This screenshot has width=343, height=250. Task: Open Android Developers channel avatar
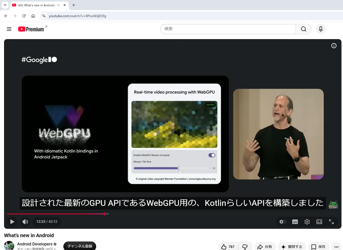pos(9,246)
